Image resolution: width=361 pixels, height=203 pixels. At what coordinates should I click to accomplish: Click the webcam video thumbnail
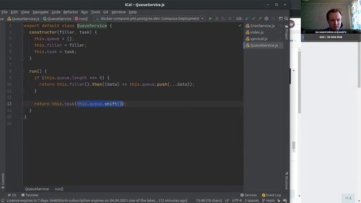pos(331,17)
